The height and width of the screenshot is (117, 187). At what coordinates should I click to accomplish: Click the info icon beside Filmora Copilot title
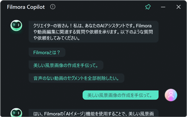point(53,7)
